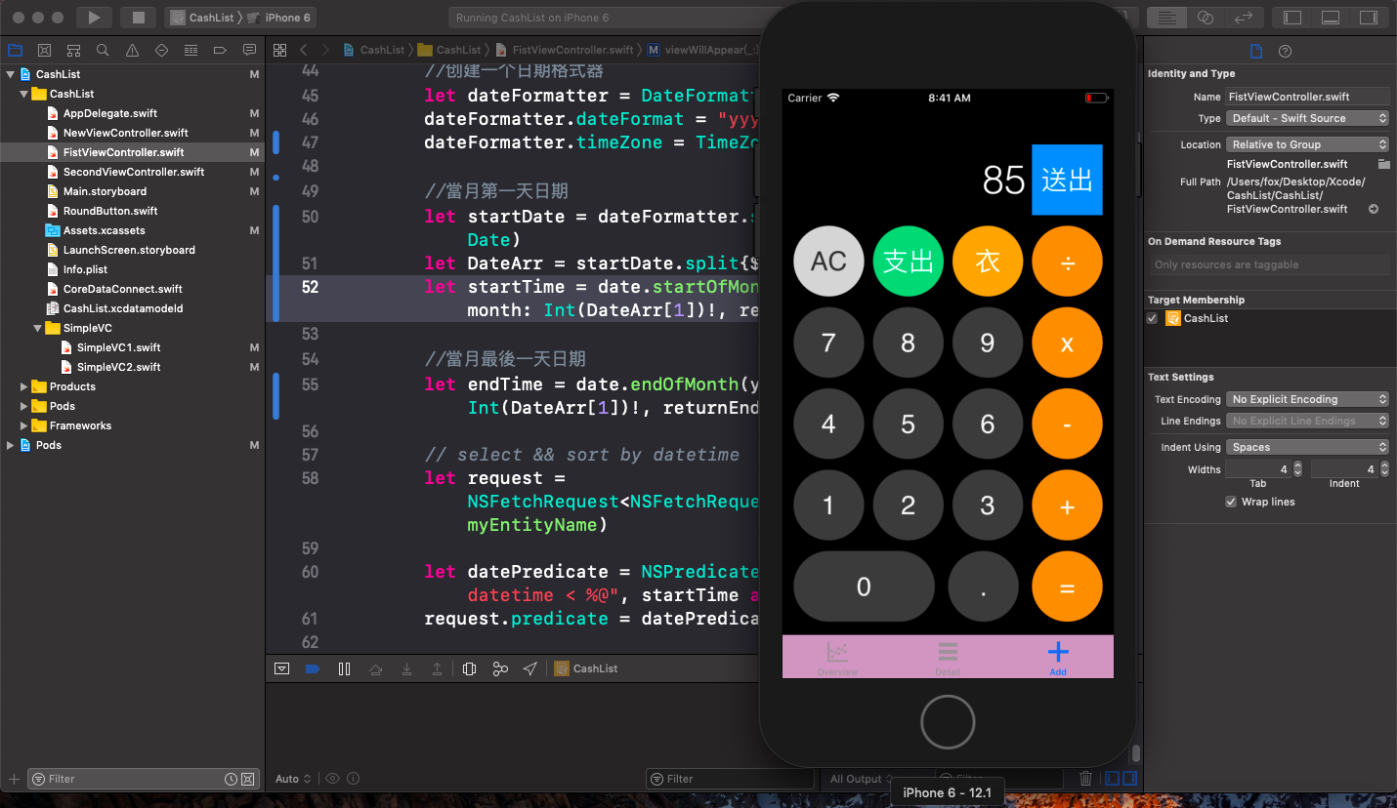Adjust the Tab width stepper
This screenshot has width=1397, height=808.
1297,469
